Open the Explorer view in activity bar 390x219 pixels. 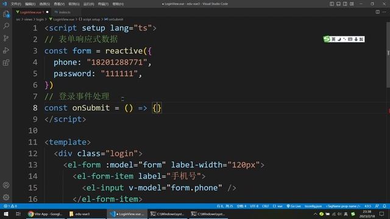coord(6,14)
